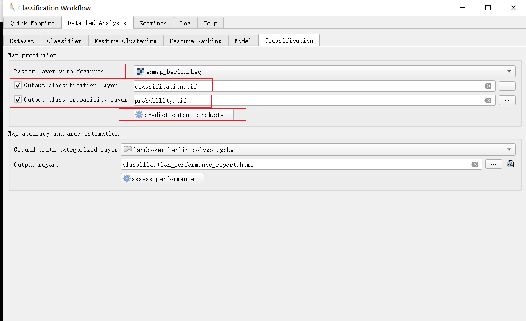Browse for the probability layer output file

pyautogui.click(x=507, y=100)
